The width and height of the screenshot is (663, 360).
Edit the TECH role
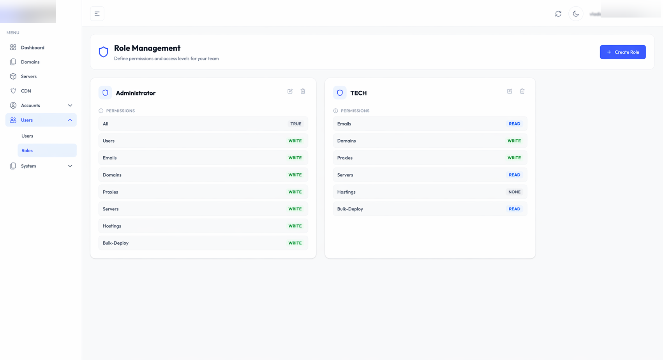pyautogui.click(x=510, y=91)
